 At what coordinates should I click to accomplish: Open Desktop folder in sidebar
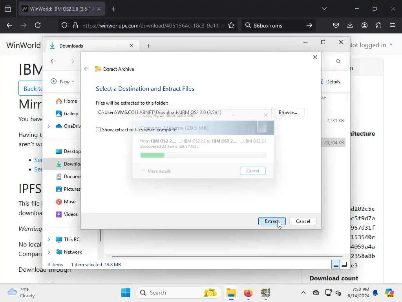(68, 151)
